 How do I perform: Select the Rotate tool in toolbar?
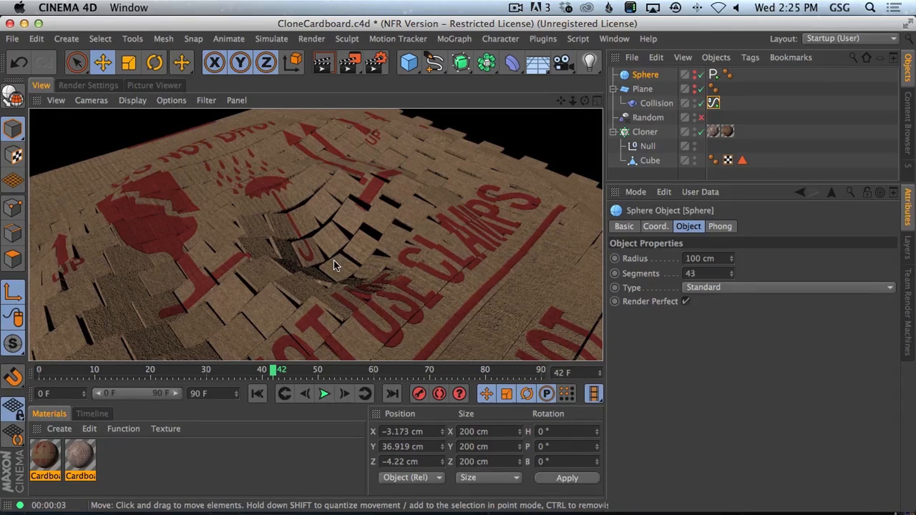[154, 62]
